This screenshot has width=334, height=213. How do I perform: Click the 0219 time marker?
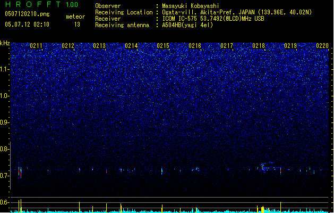pos(290,46)
